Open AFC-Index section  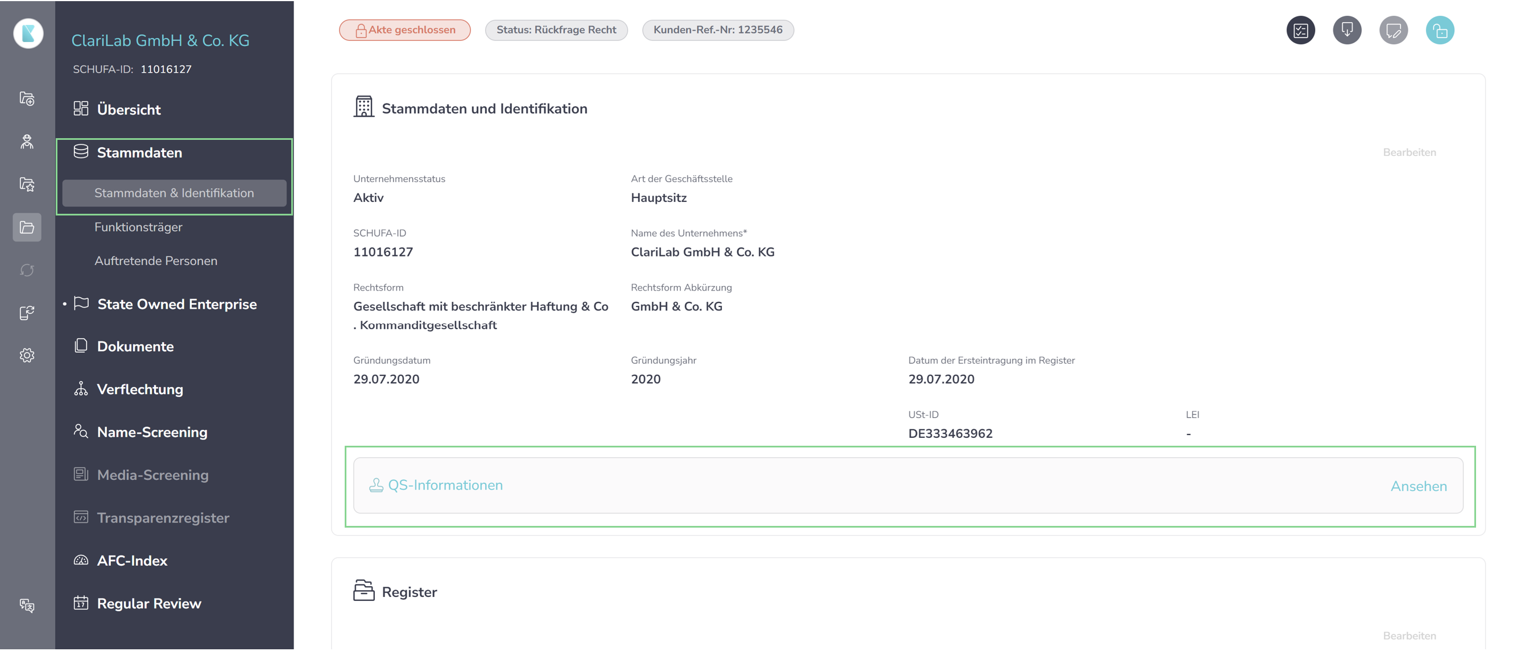pyautogui.click(x=132, y=561)
